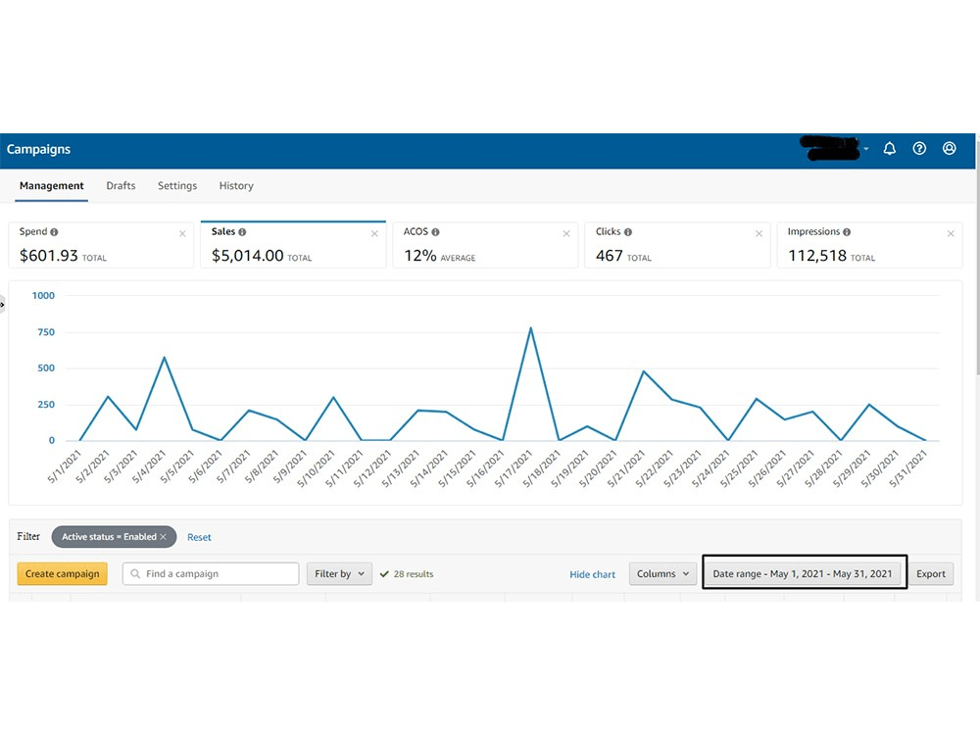Viewport: 980px width, 735px height.
Task: Click into the Find a campaign field
Action: (x=211, y=573)
